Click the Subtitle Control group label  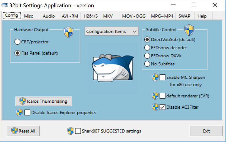[161, 30]
